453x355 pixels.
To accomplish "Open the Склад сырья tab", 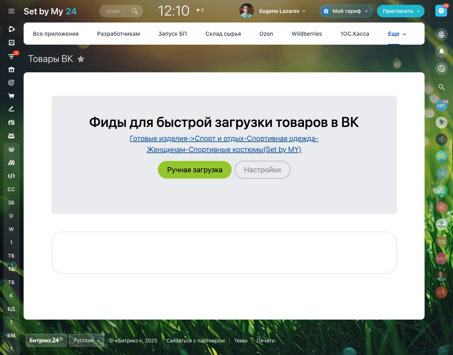I will [x=223, y=34].
